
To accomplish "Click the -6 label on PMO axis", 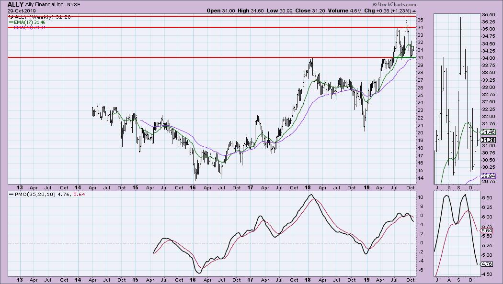I will click(420, 270).
